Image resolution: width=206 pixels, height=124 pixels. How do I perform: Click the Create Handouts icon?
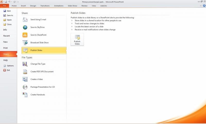25,95
